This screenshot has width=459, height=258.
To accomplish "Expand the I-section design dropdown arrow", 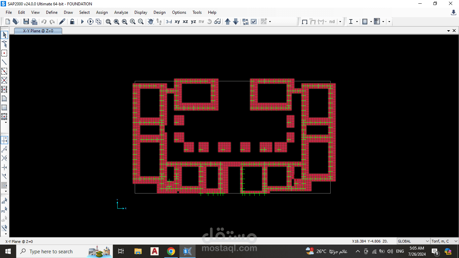I will point(357,21).
